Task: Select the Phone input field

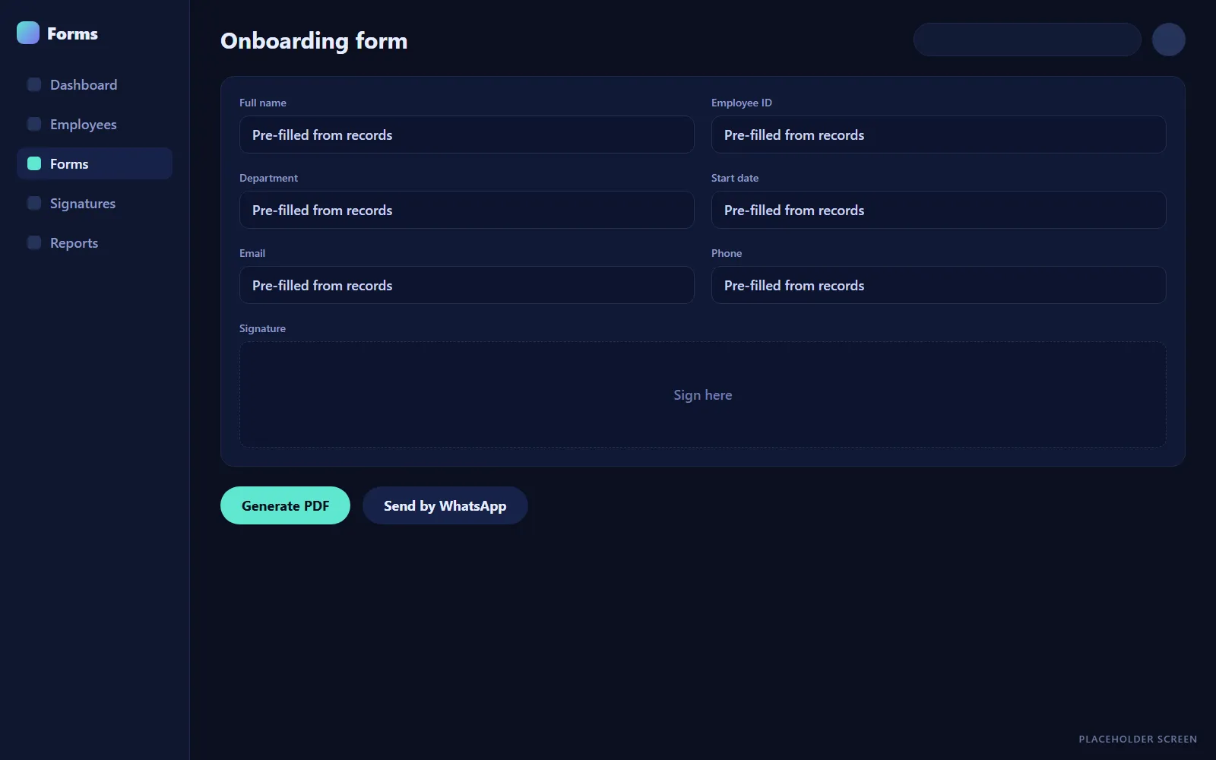Action: pos(939,285)
